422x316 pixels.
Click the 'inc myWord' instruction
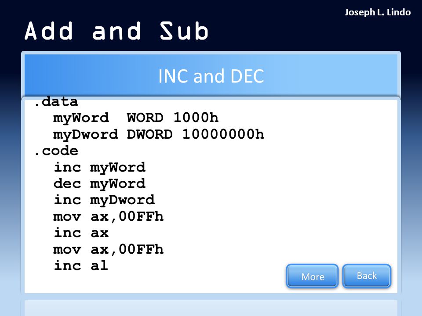click(99, 167)
